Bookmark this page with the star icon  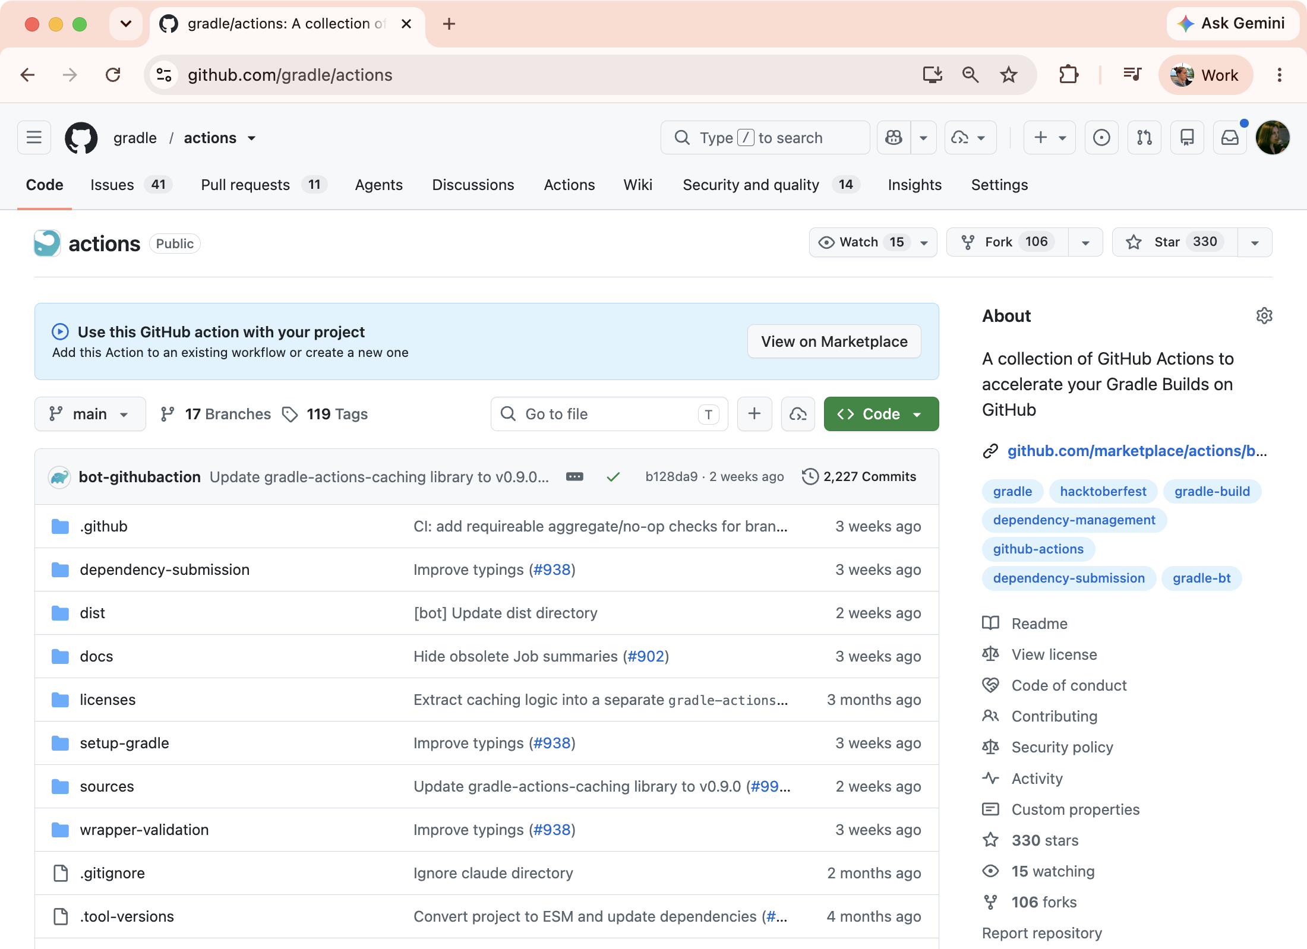pyautogui.click(x=1009, y=75)
